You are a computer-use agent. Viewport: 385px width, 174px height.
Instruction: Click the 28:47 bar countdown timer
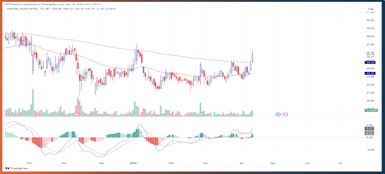click(x=370, y=57)
